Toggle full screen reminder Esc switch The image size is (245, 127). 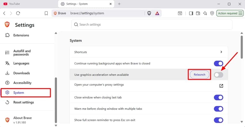pos(218,120)
